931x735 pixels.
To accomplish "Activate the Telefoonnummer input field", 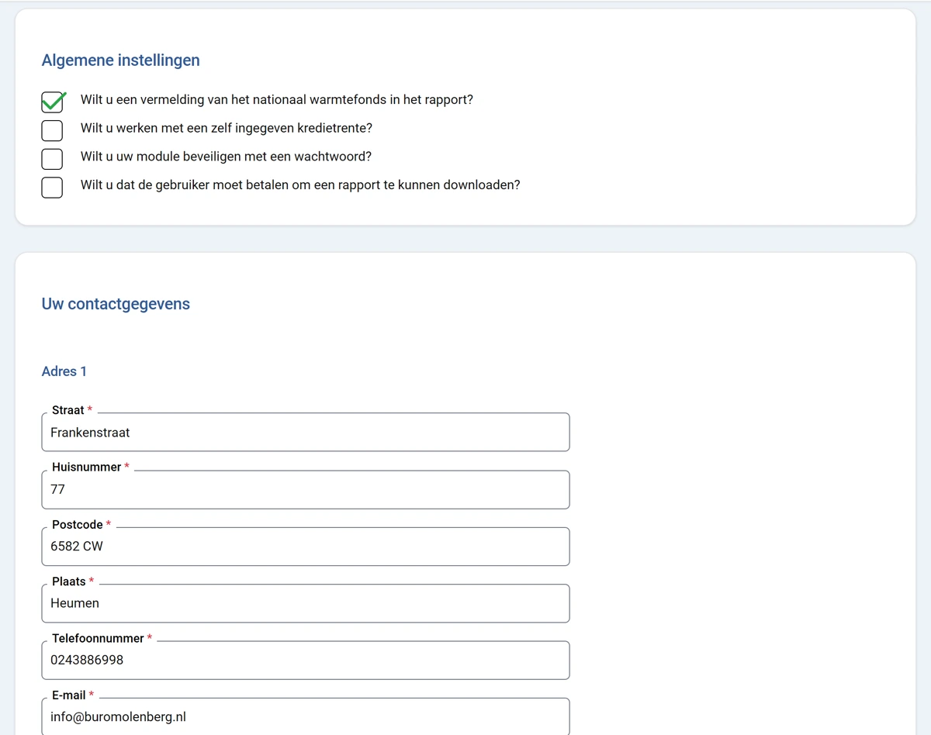I will coord(306,660).
